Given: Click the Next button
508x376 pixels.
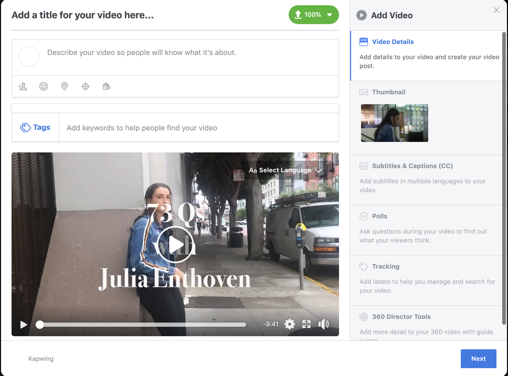Looking at the screenshot, I should tap(478, 359).
